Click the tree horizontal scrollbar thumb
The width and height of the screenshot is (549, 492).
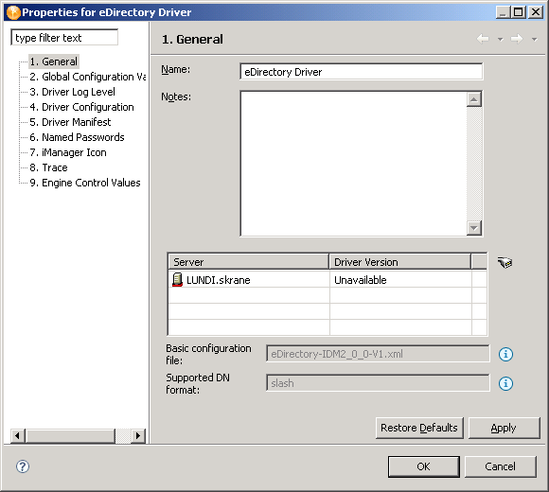point(70,435)
